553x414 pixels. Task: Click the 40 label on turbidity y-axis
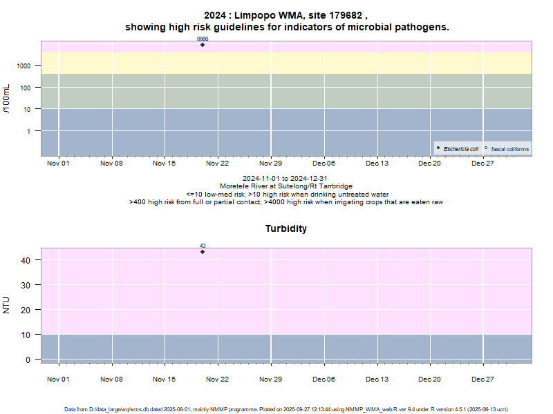26,260
